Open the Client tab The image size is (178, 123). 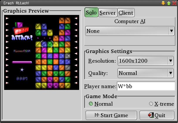(126, 13)
